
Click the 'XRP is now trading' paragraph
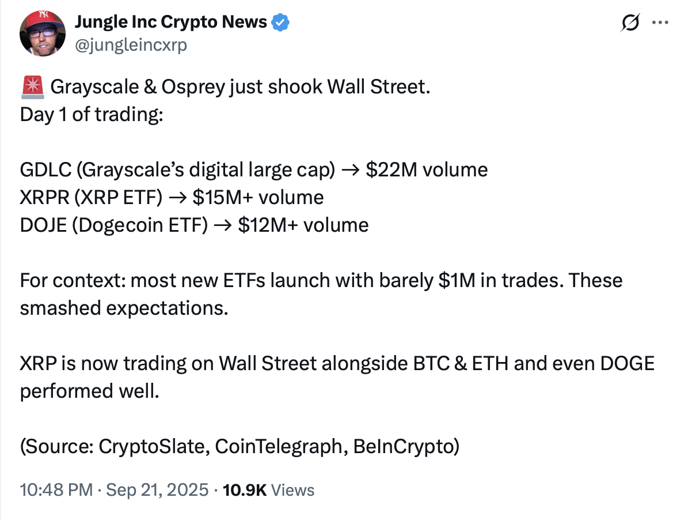tap(337, 377)
